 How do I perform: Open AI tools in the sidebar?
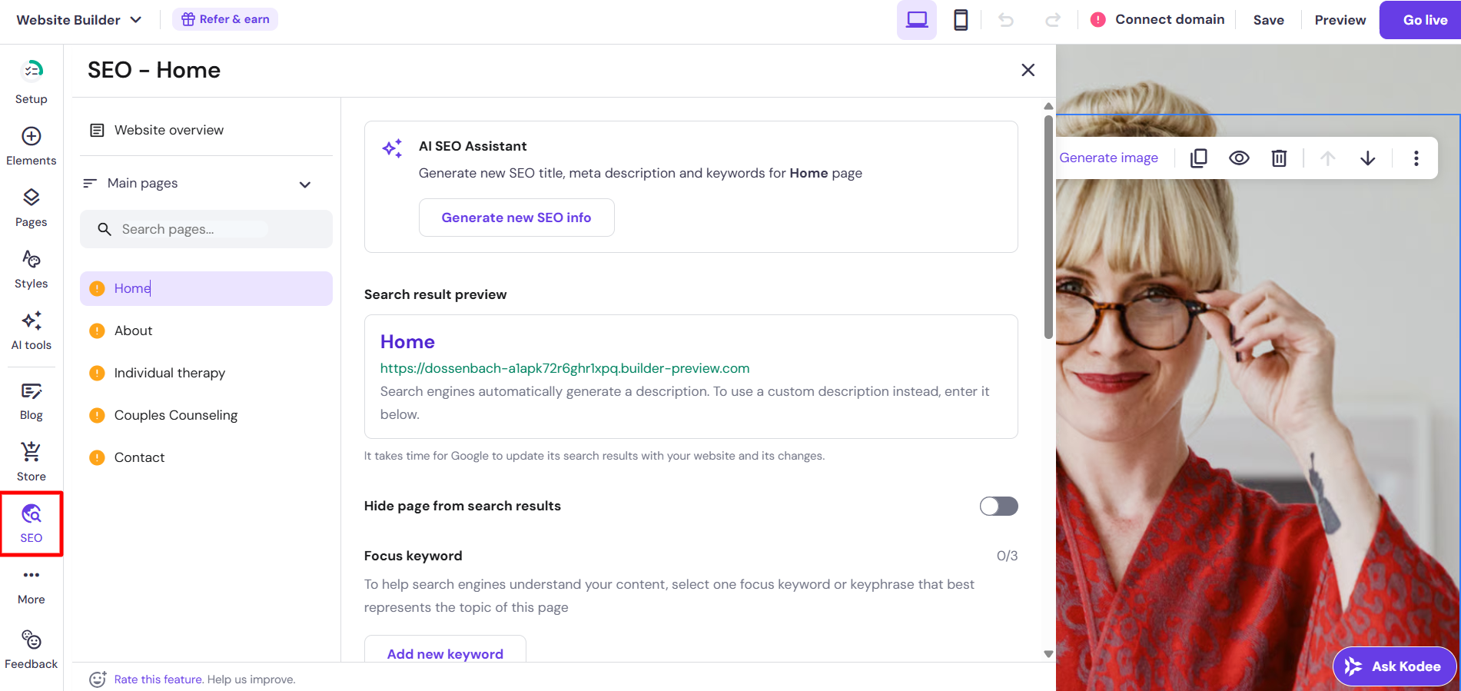tap(31, 331)
